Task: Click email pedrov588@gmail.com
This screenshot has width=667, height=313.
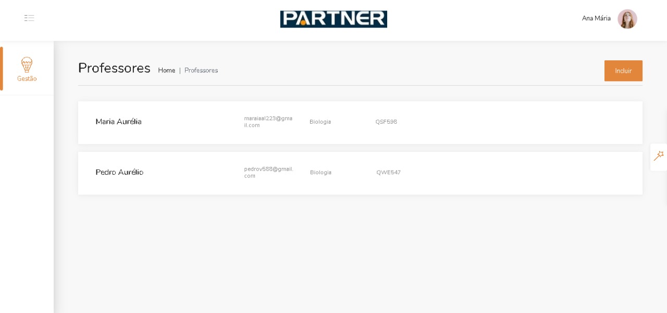Action: click(x=269, y=172)
